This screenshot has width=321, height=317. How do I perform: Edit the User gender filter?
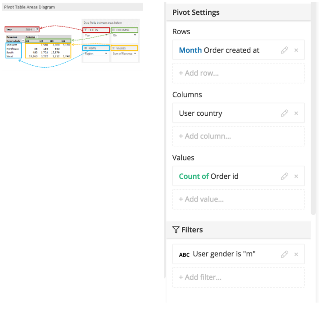(x=284, y=254)
